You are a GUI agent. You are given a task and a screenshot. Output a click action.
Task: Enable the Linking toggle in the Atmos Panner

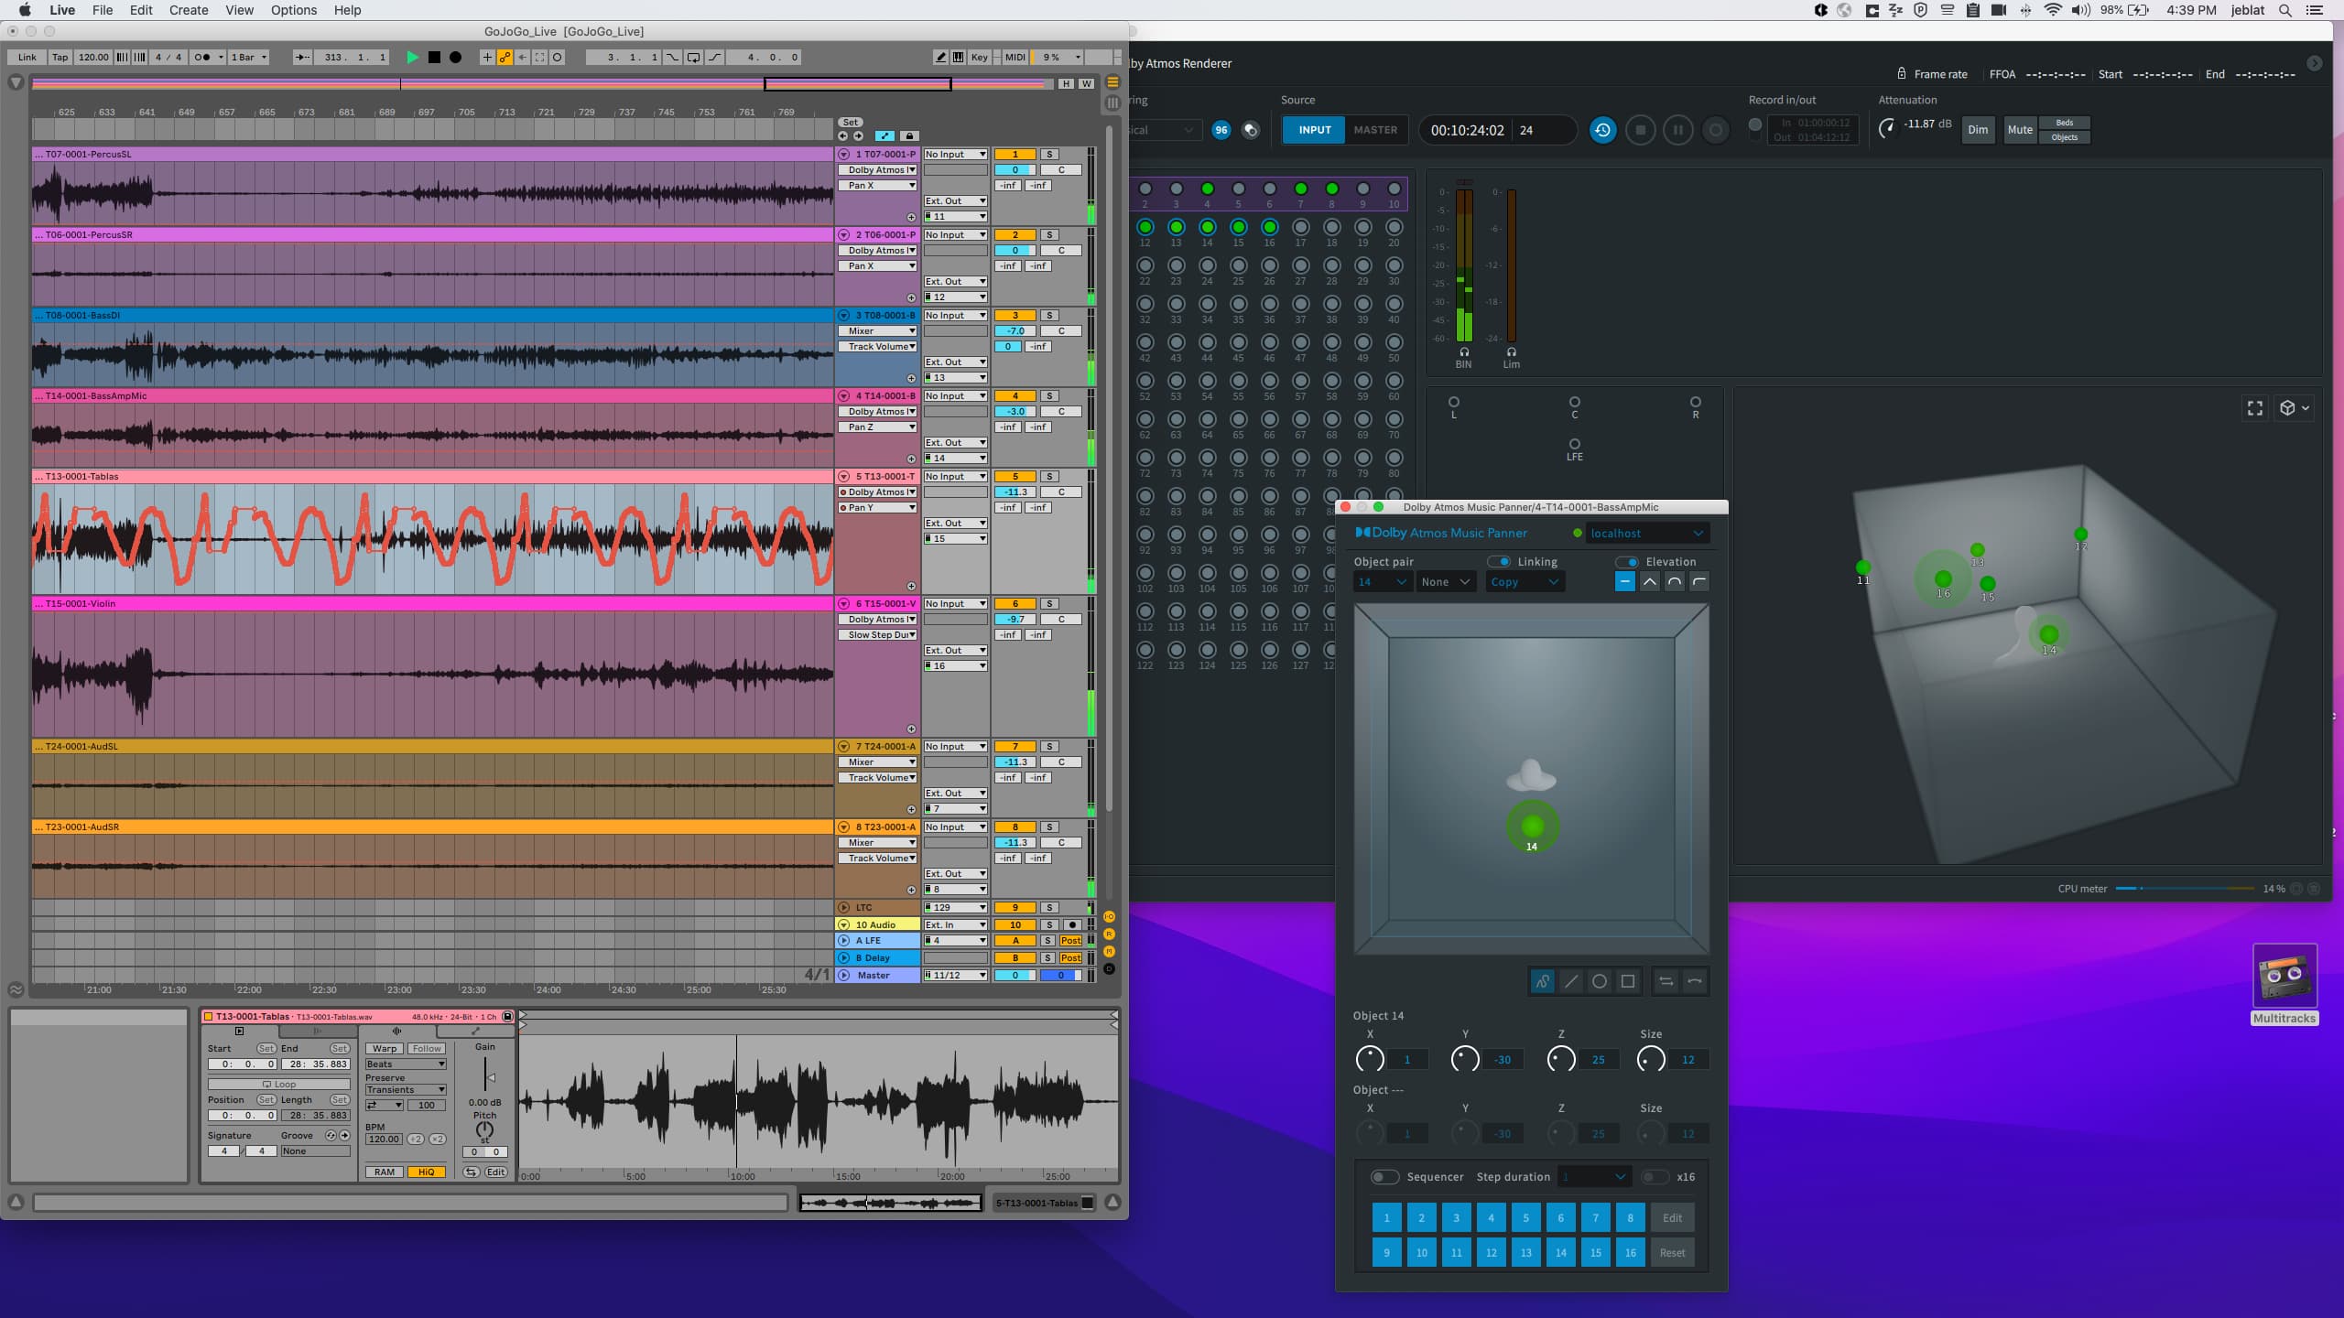1499,561
